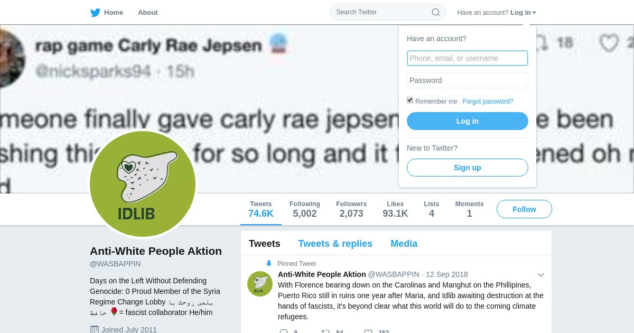
Task: Switch to Tweets & replies tab
Action: click(335, 244)
